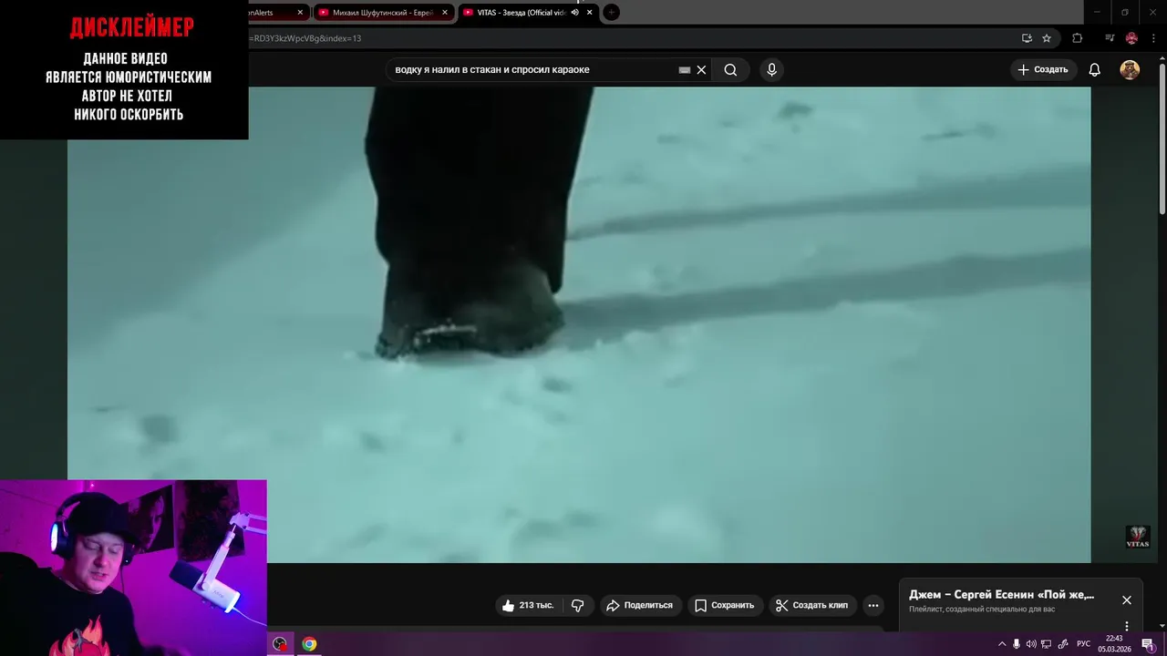
Task: Open the volume speaker tray icon
Action: point(1031,644)
